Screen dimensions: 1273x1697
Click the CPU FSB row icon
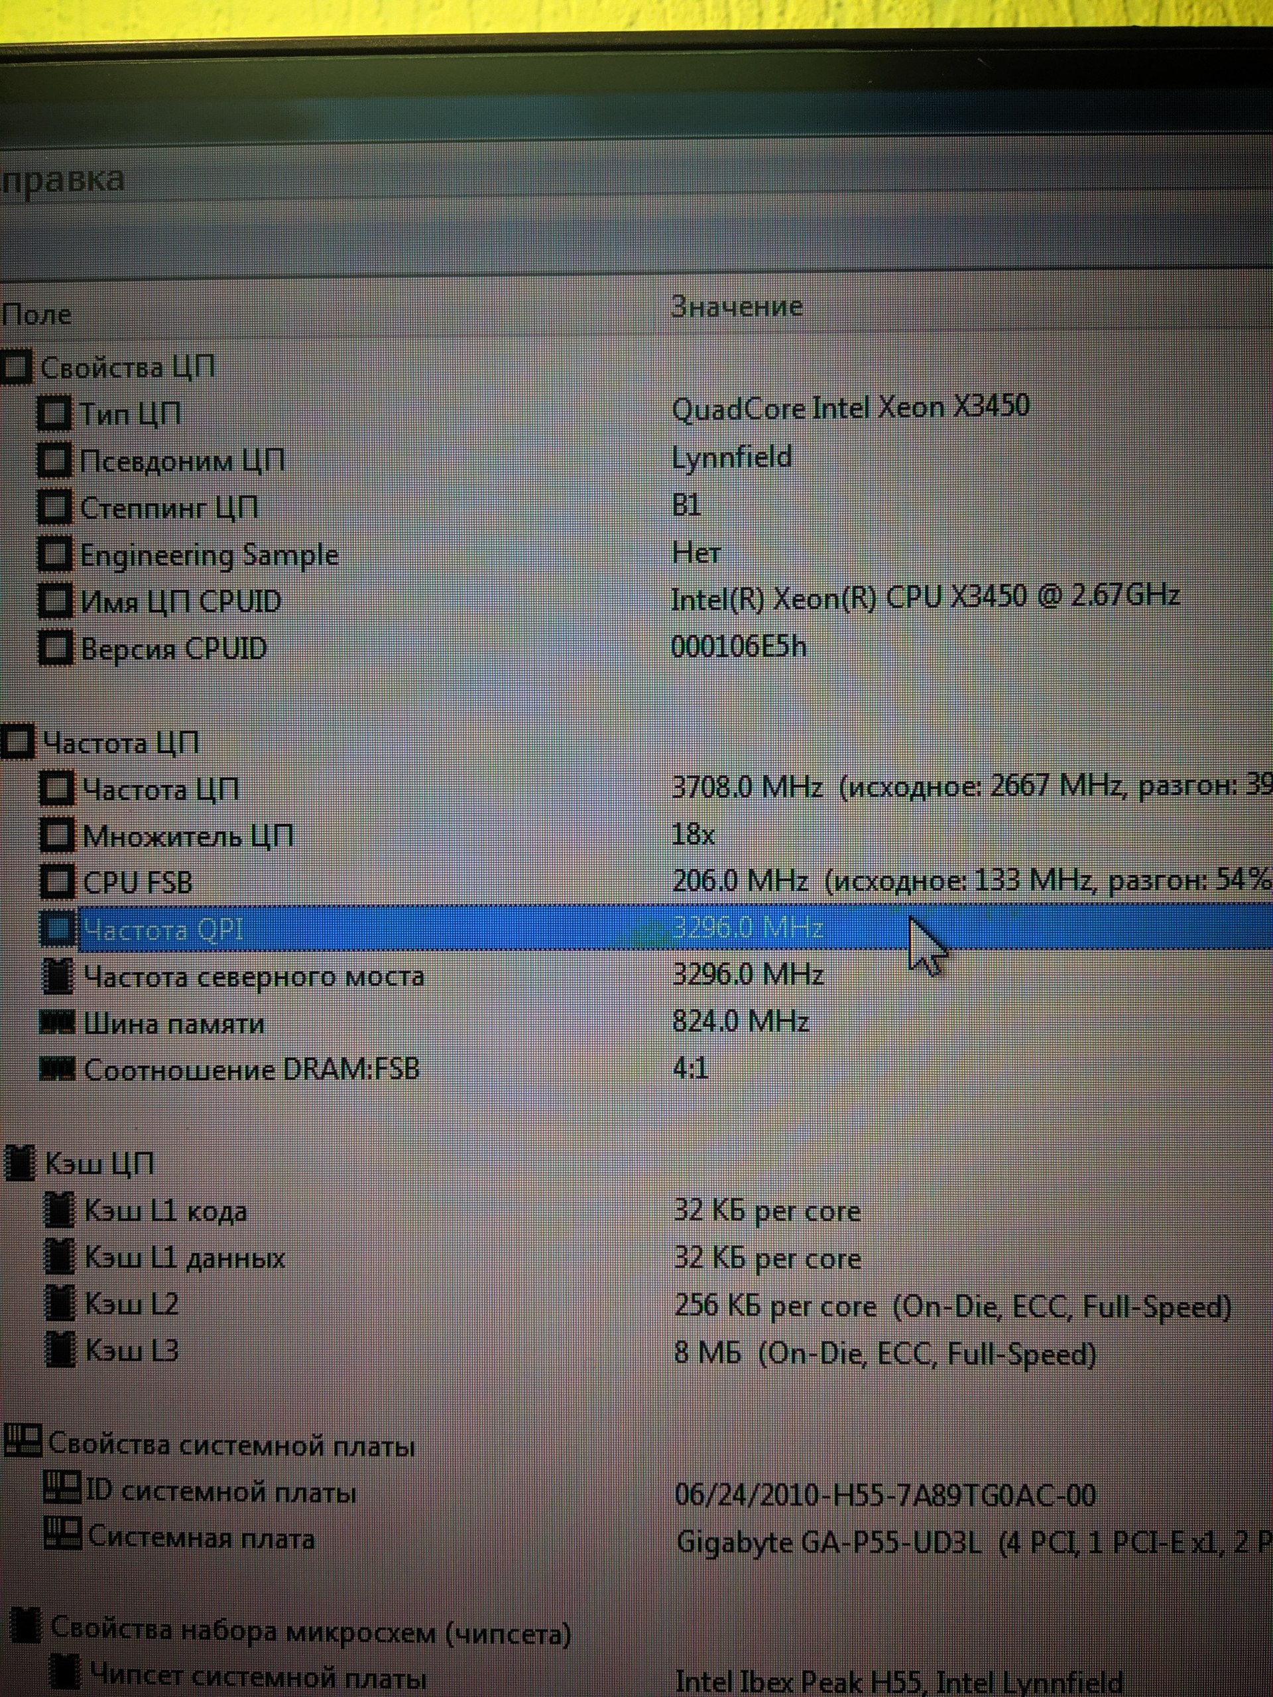tap(58, 882)
